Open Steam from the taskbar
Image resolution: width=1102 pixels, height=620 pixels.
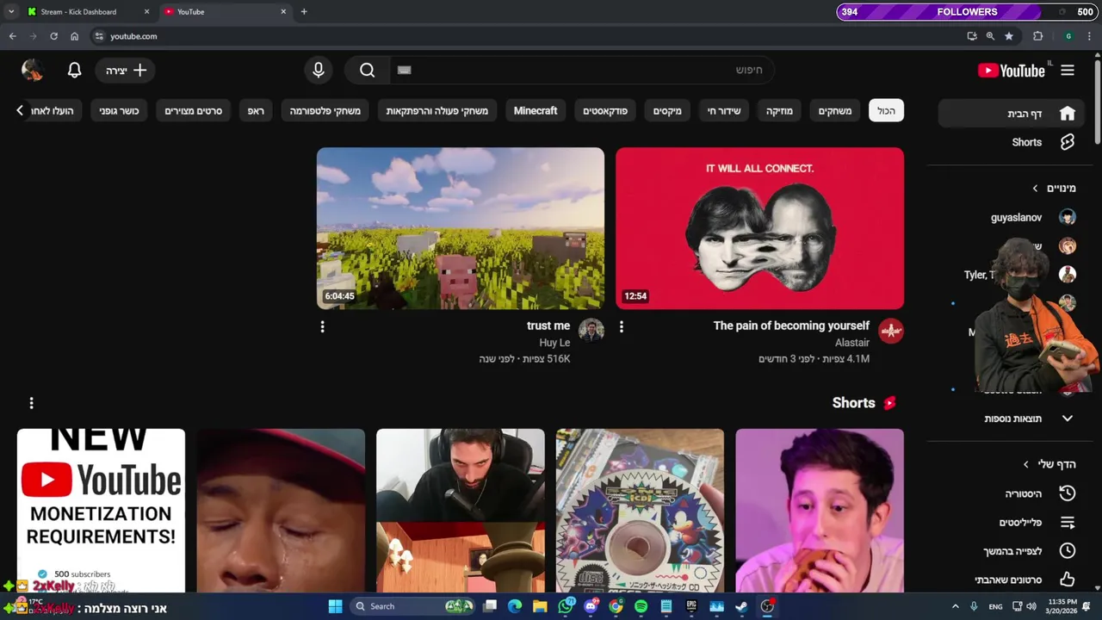click(741, 606)
